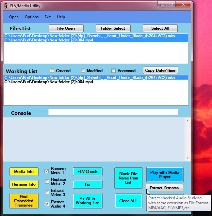Open the Open menu
The height and width of the screenshot is (216, 212).
14,17
